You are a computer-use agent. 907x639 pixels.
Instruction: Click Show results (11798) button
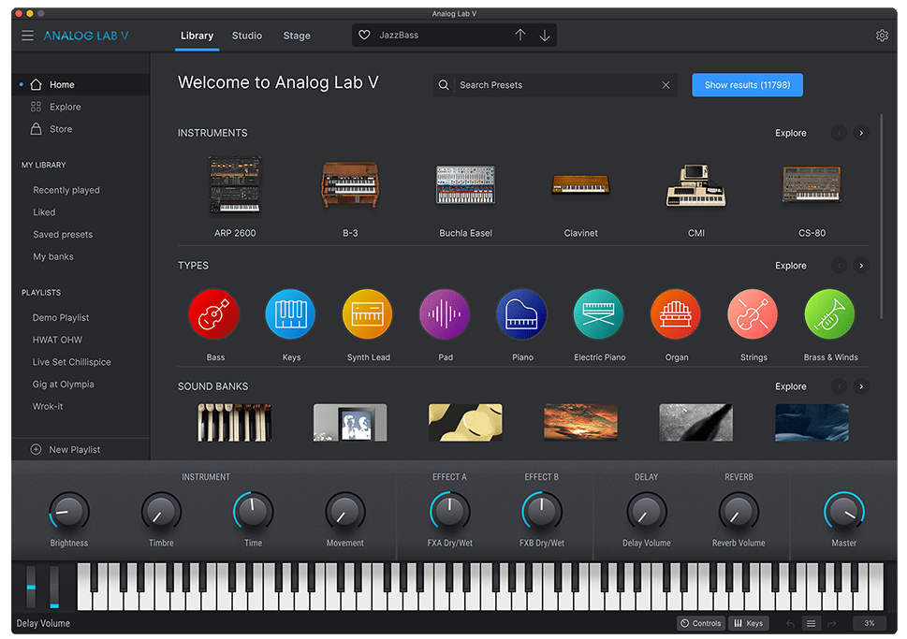point(747,85)
